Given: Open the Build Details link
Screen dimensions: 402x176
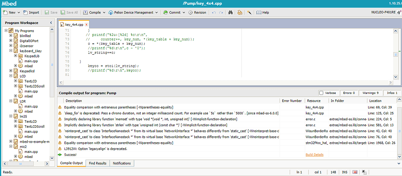Looking at the screenshot, I should click(x=314, y=155).
